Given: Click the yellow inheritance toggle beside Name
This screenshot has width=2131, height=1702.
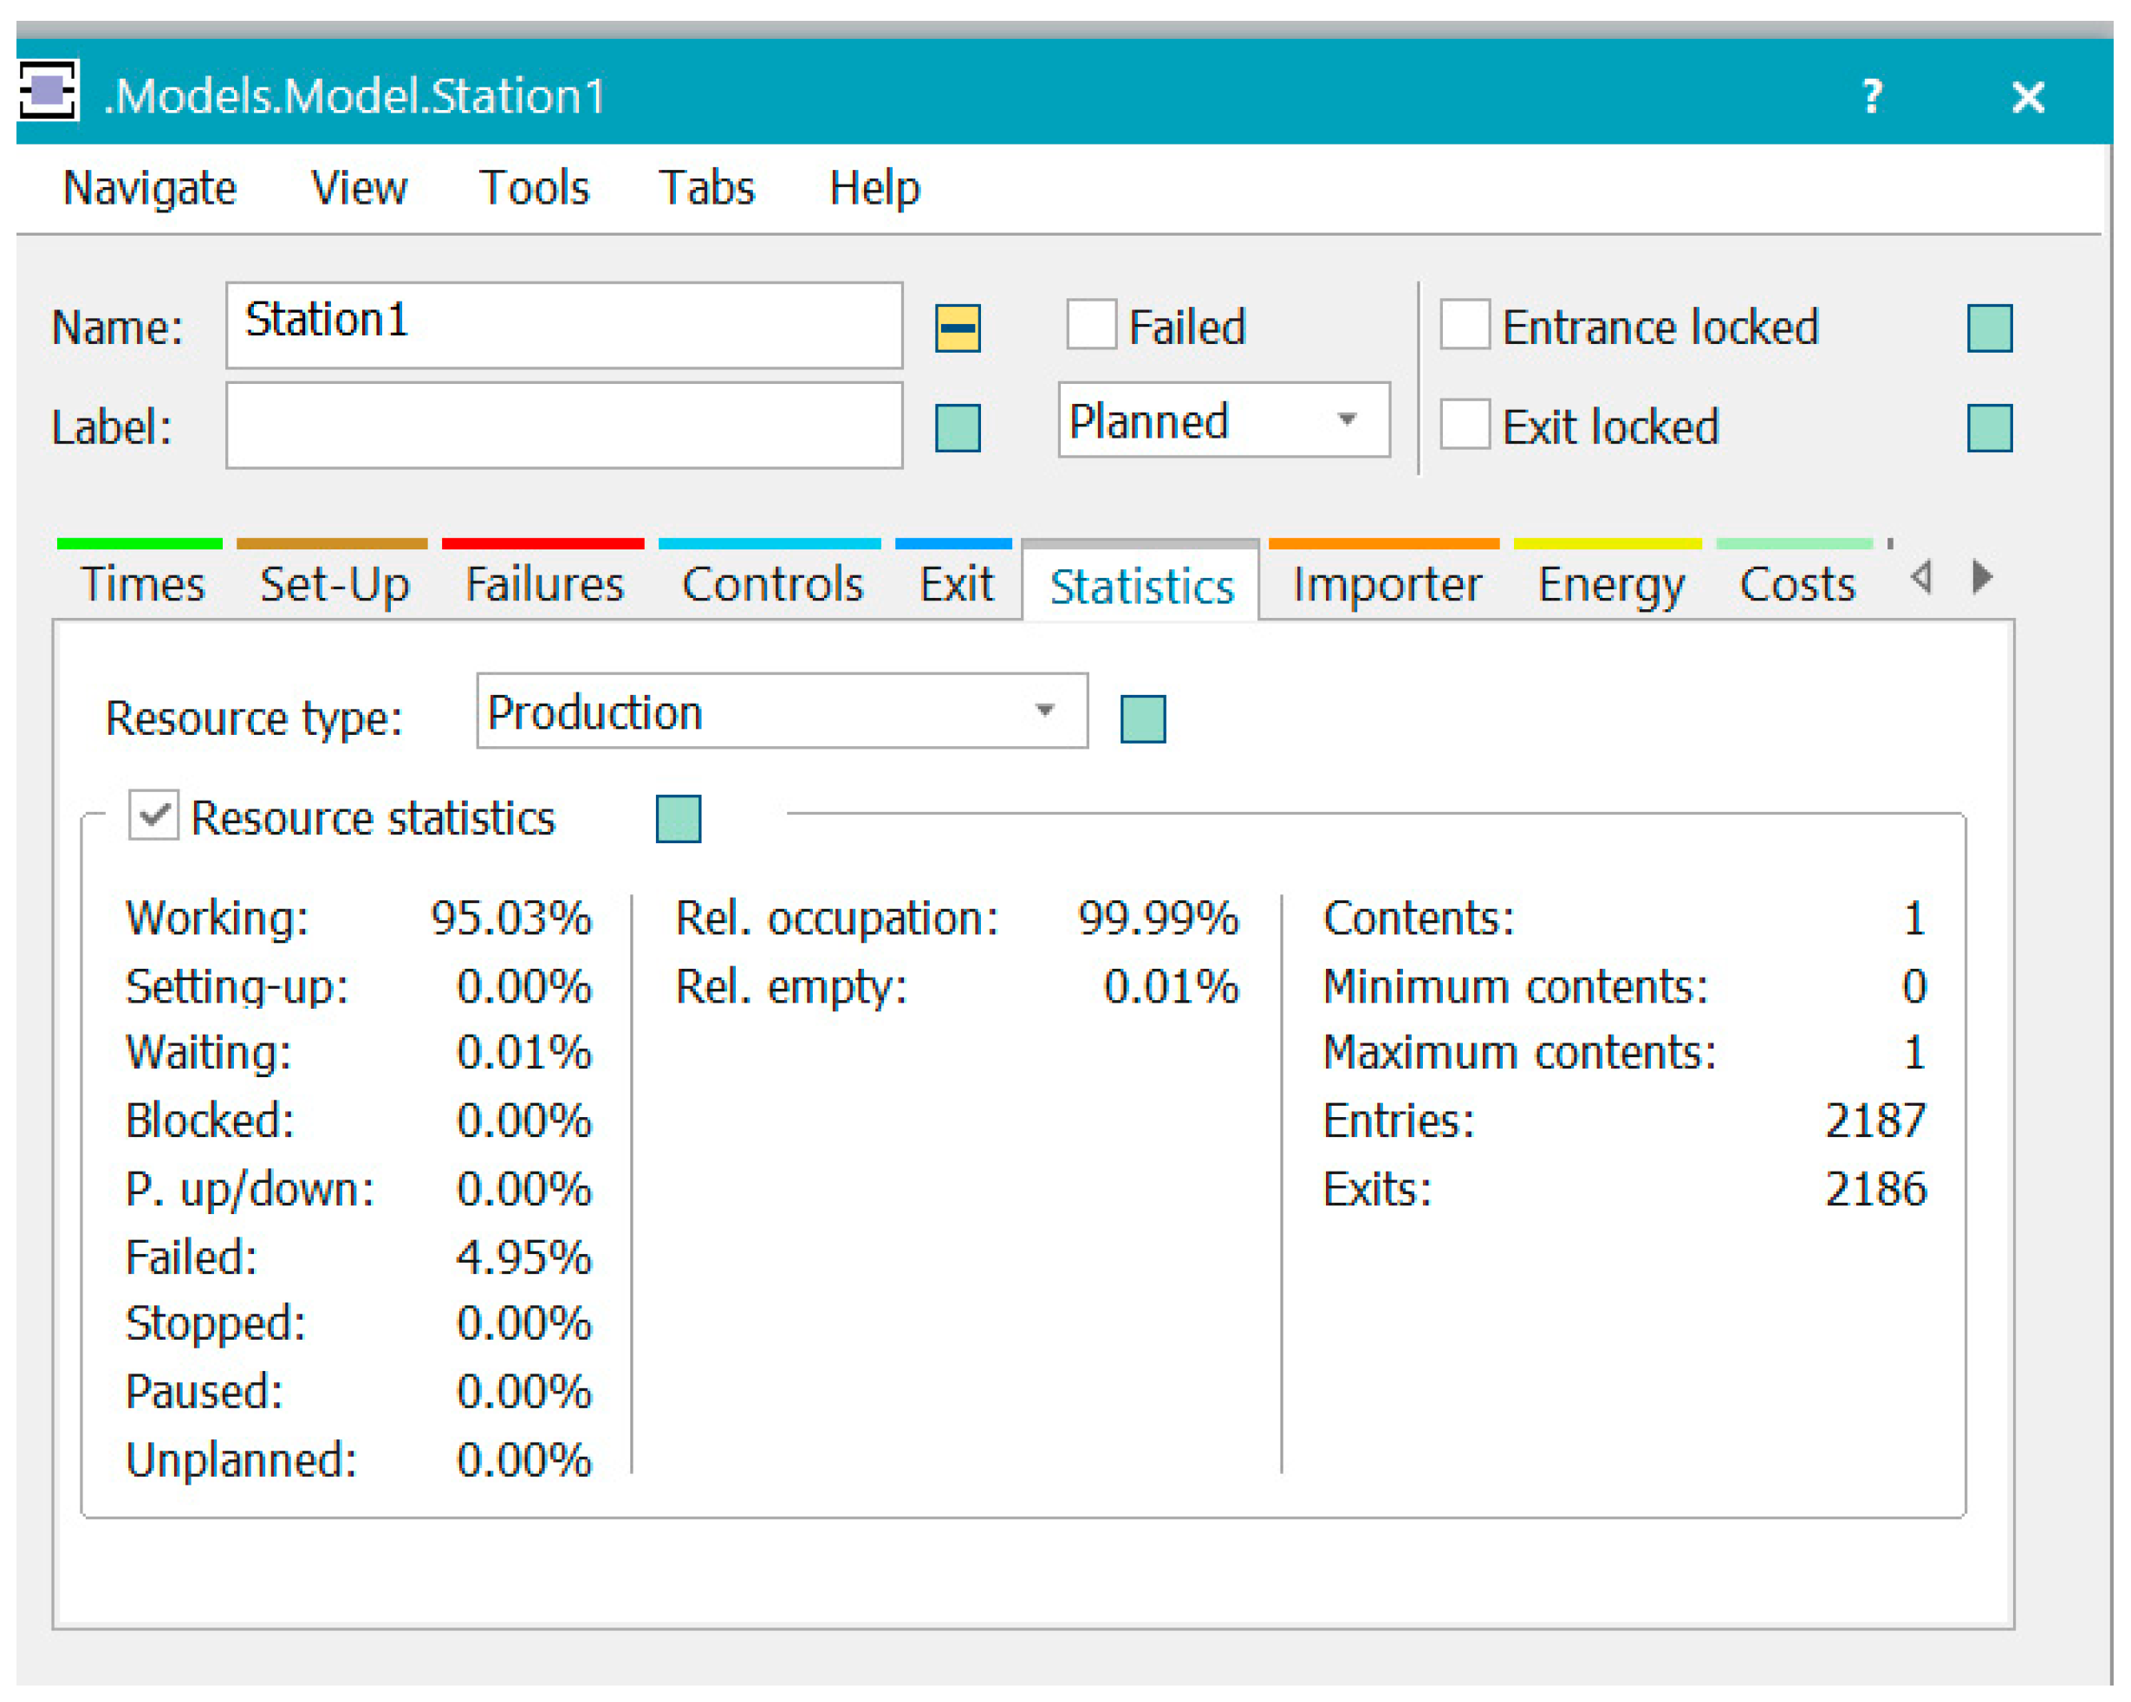Looking at the screenshot, I should coord(957,328).
